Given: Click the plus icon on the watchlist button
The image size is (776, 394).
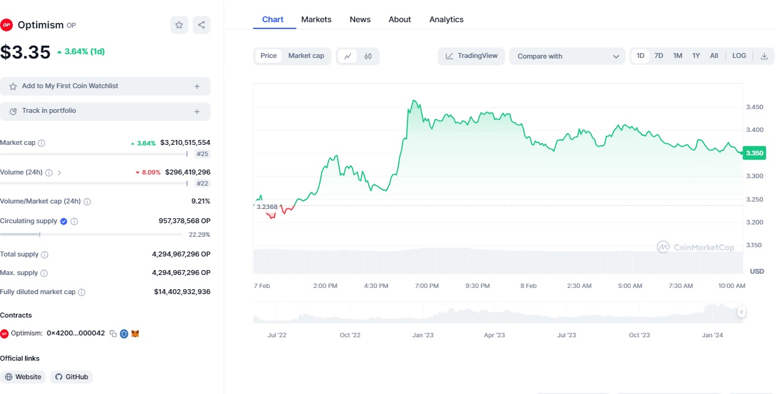Looking at the screenshot, I should (197, 86).
